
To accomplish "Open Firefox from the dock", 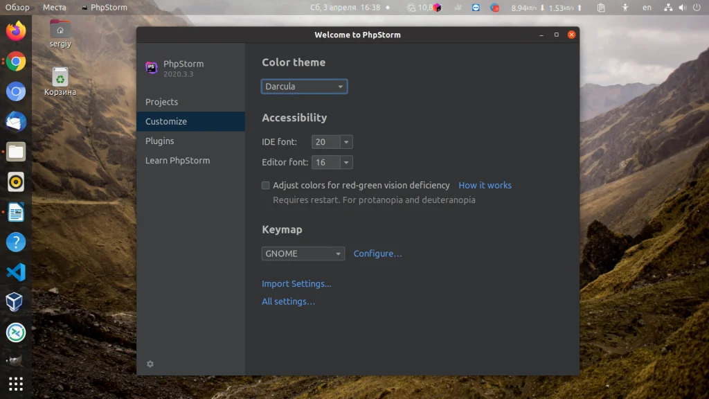I will coord(16,31).
